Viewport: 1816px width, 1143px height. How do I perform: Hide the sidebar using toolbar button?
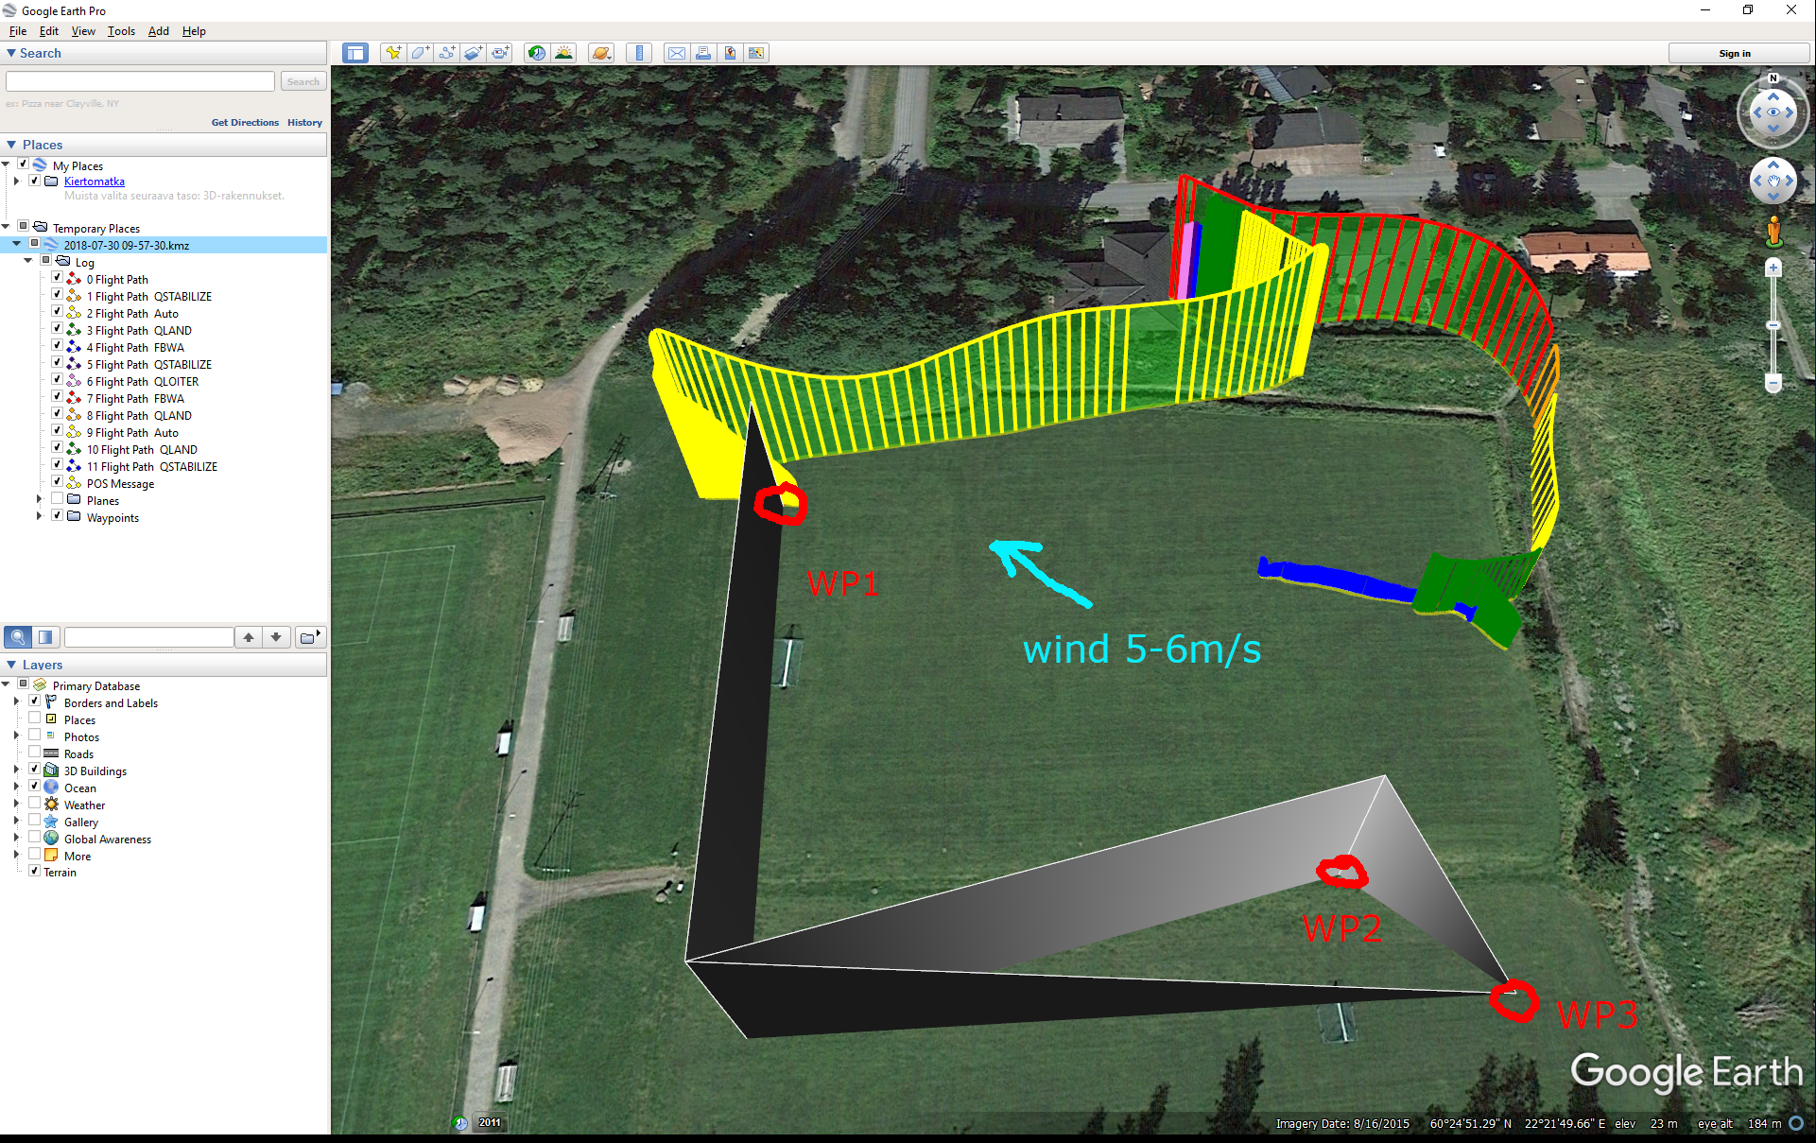pos(355,53)
